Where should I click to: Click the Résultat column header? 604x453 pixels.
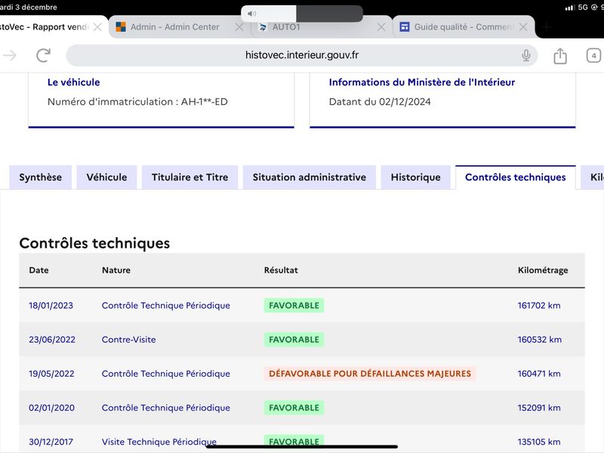[x=281, y=270]
